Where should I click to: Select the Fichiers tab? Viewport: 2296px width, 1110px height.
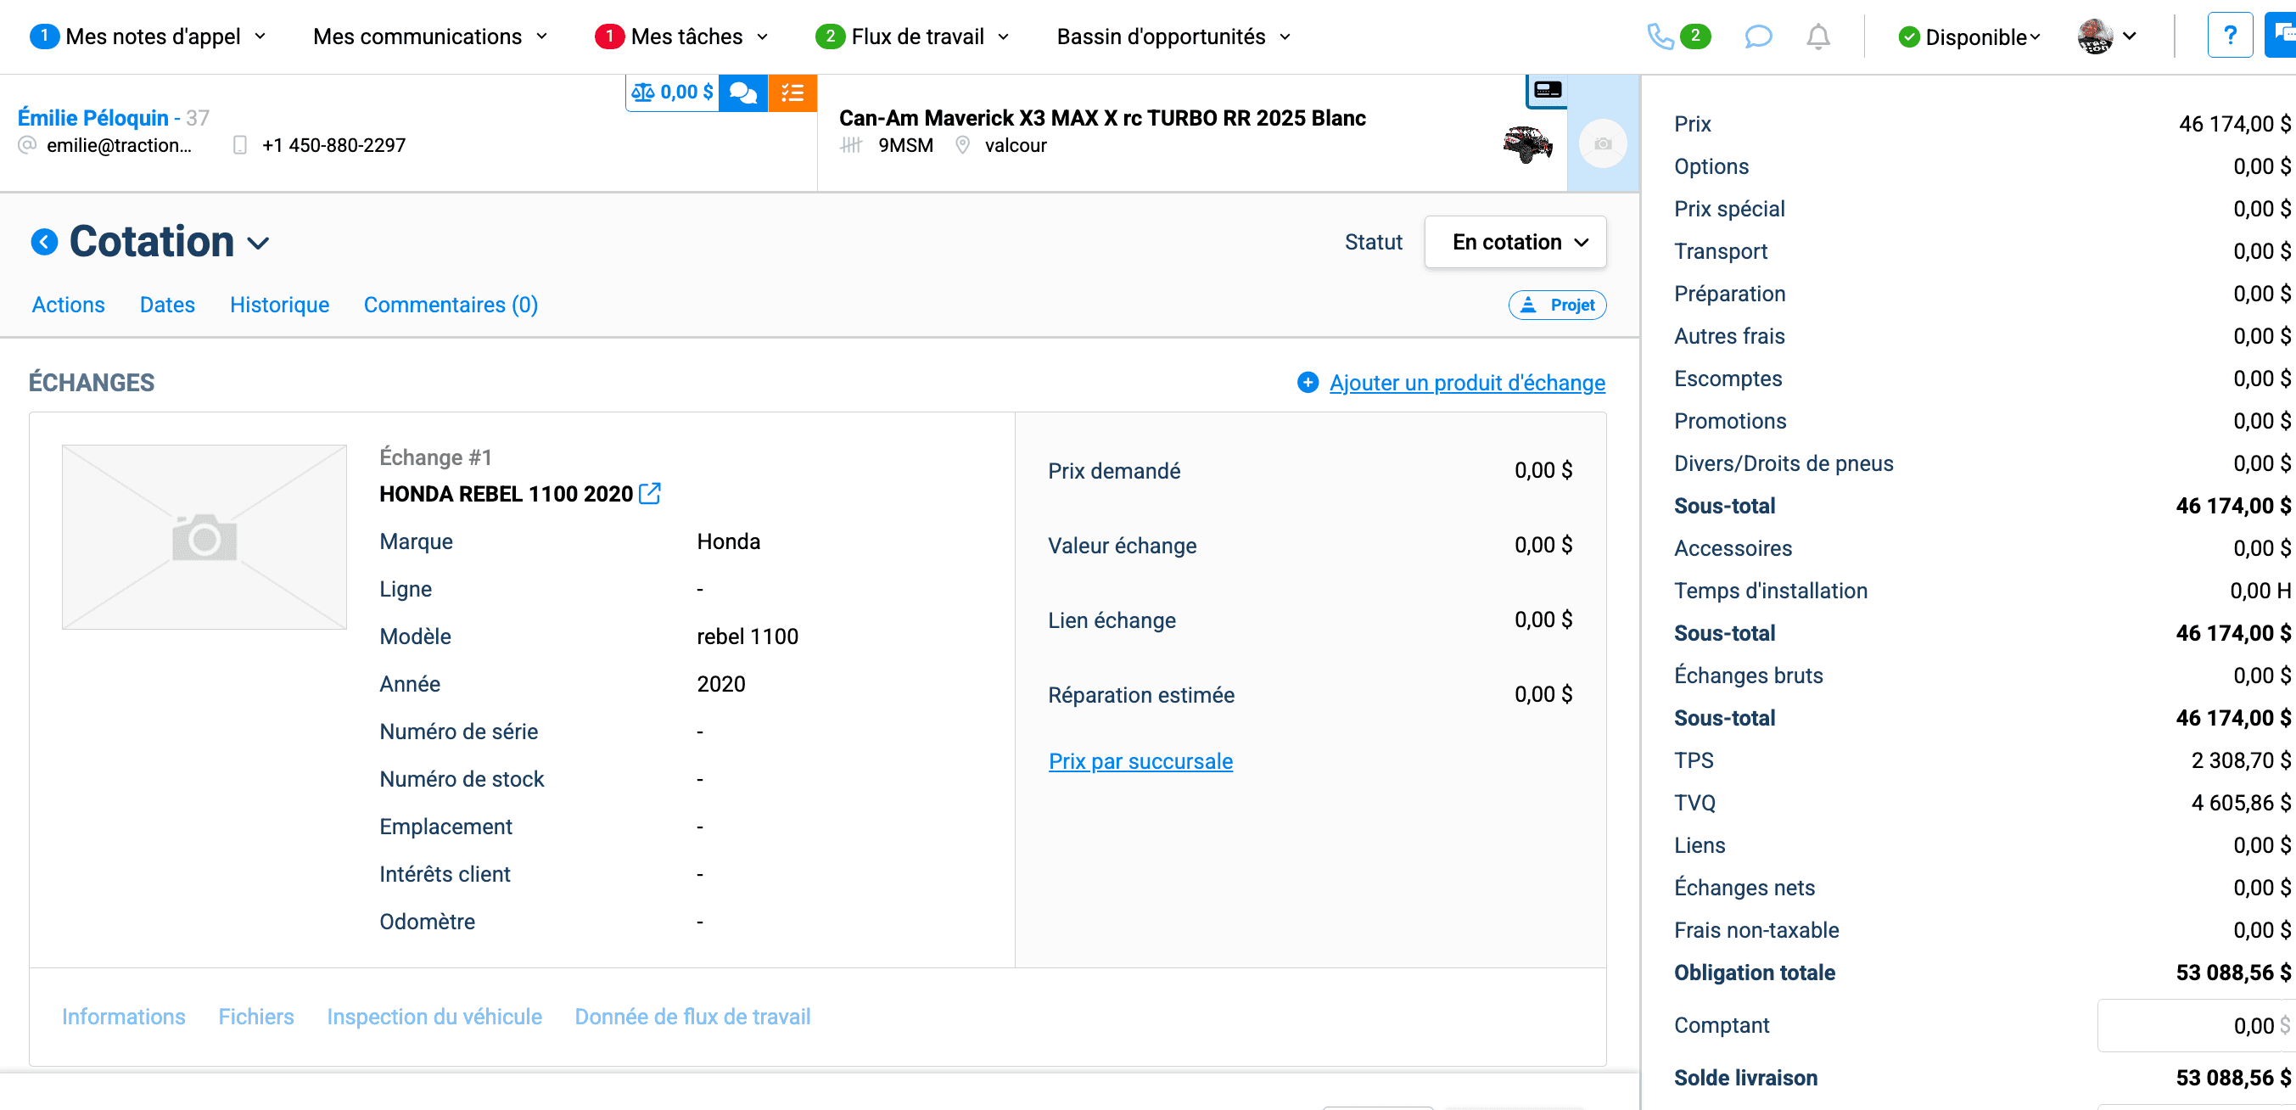tap(257, 1017)
